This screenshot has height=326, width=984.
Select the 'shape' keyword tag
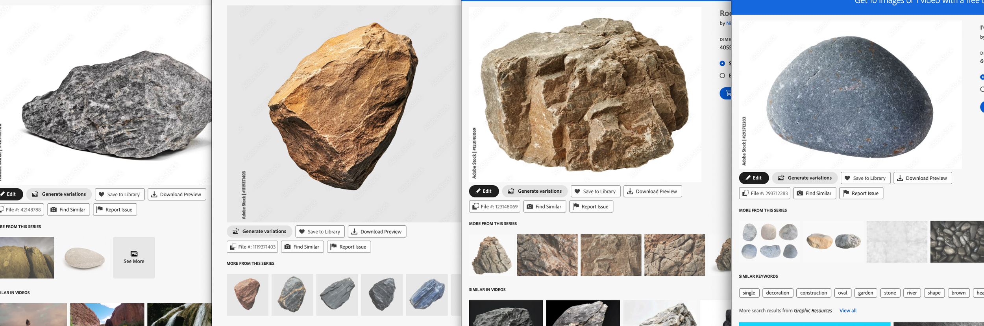click(x=934, y=293)
